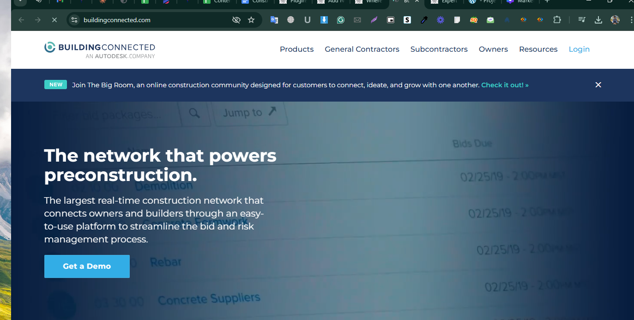The image size is (634, 320).
Task: Show Chrome downloads
Action: tap(598, 20)
